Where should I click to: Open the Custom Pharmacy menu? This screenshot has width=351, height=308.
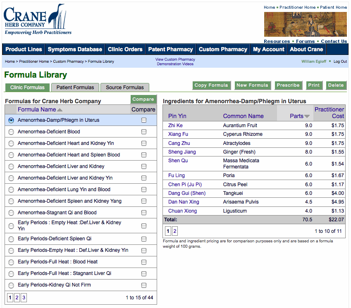223,49
